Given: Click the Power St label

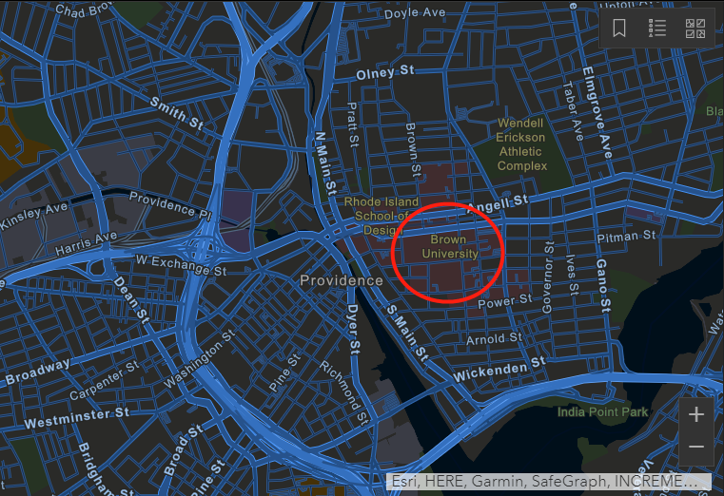Looking at the screenshot, I should tap(504, 302).
